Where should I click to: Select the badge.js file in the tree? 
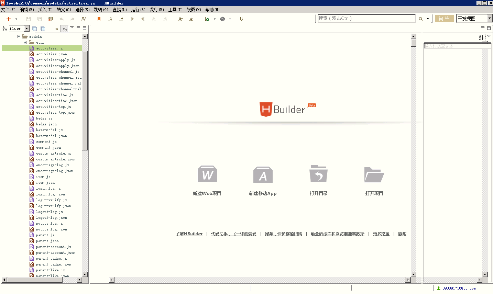[44, 118]
